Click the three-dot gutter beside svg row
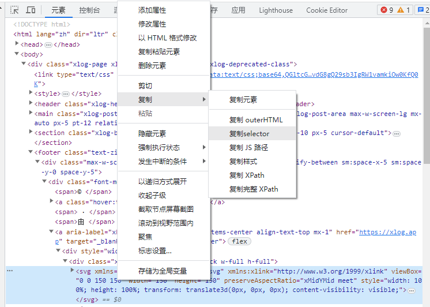 9,271
